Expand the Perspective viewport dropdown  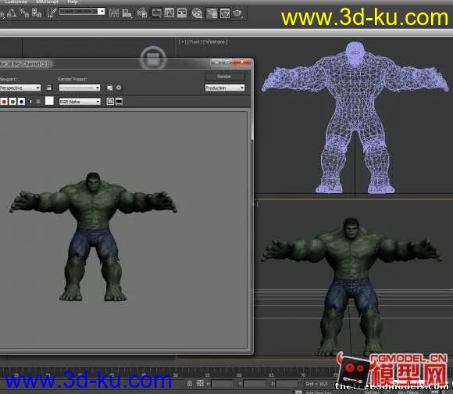(x=20, y=88)
